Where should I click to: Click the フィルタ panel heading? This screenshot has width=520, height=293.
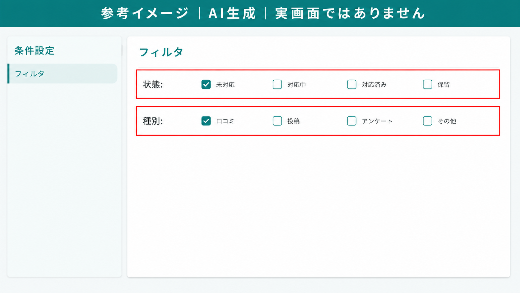click(x=161, y=52)
